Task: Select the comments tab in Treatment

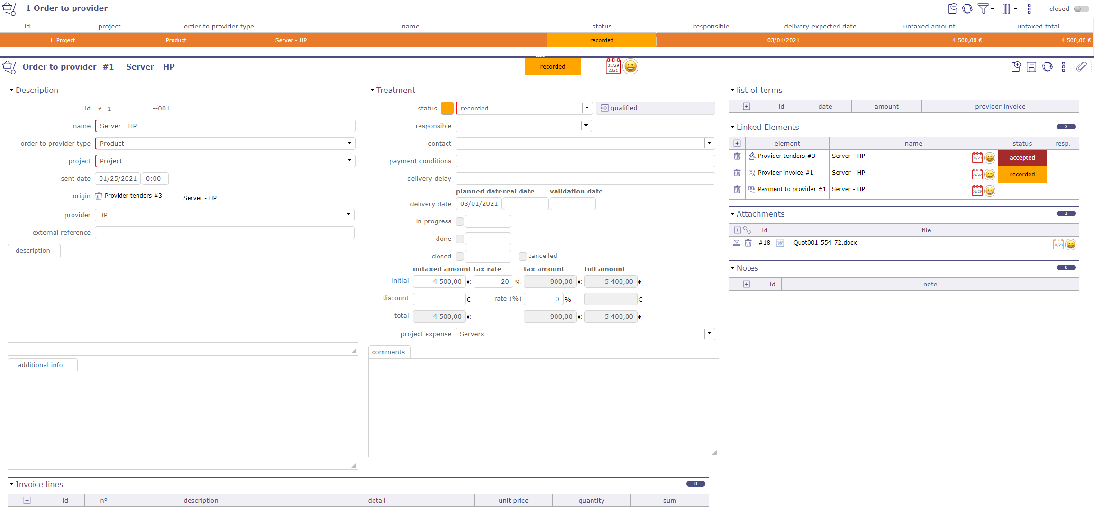Action: pyautogui.click(x=389, y=352)
